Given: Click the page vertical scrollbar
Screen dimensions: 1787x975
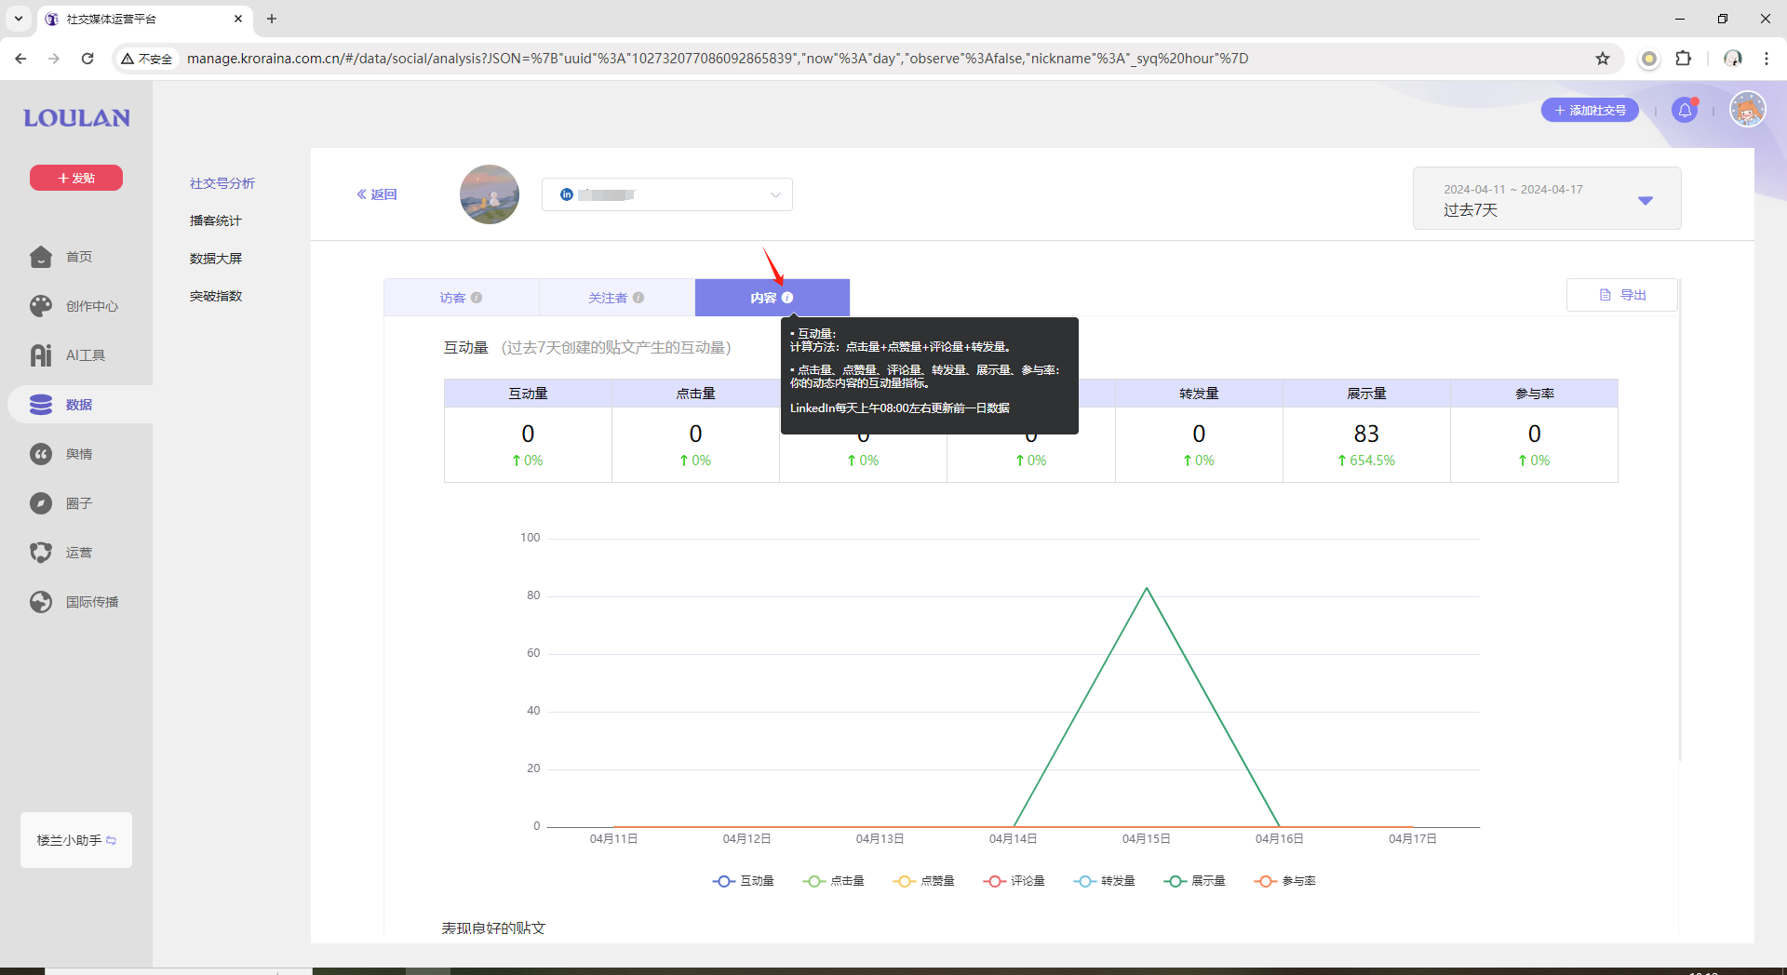Looking at the screenshot, I should pyautogui.click(x=1680, y=521).
